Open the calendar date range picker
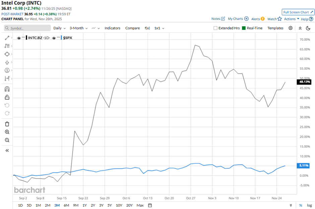Screen dimensions: 315x209 150,205
